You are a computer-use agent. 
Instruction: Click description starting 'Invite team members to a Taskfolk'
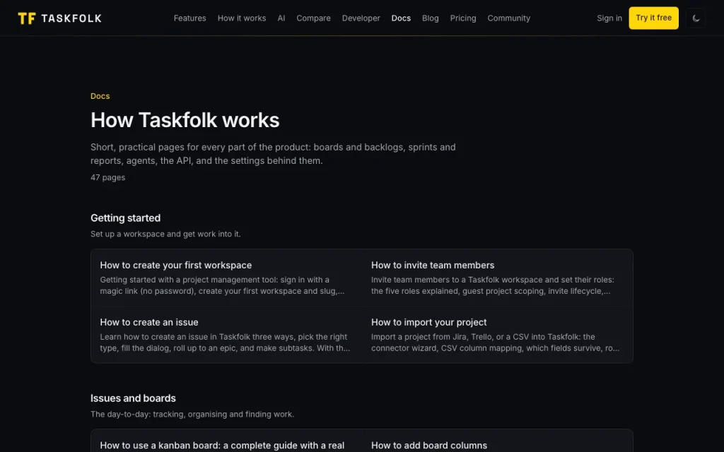[x=492, y=285]
